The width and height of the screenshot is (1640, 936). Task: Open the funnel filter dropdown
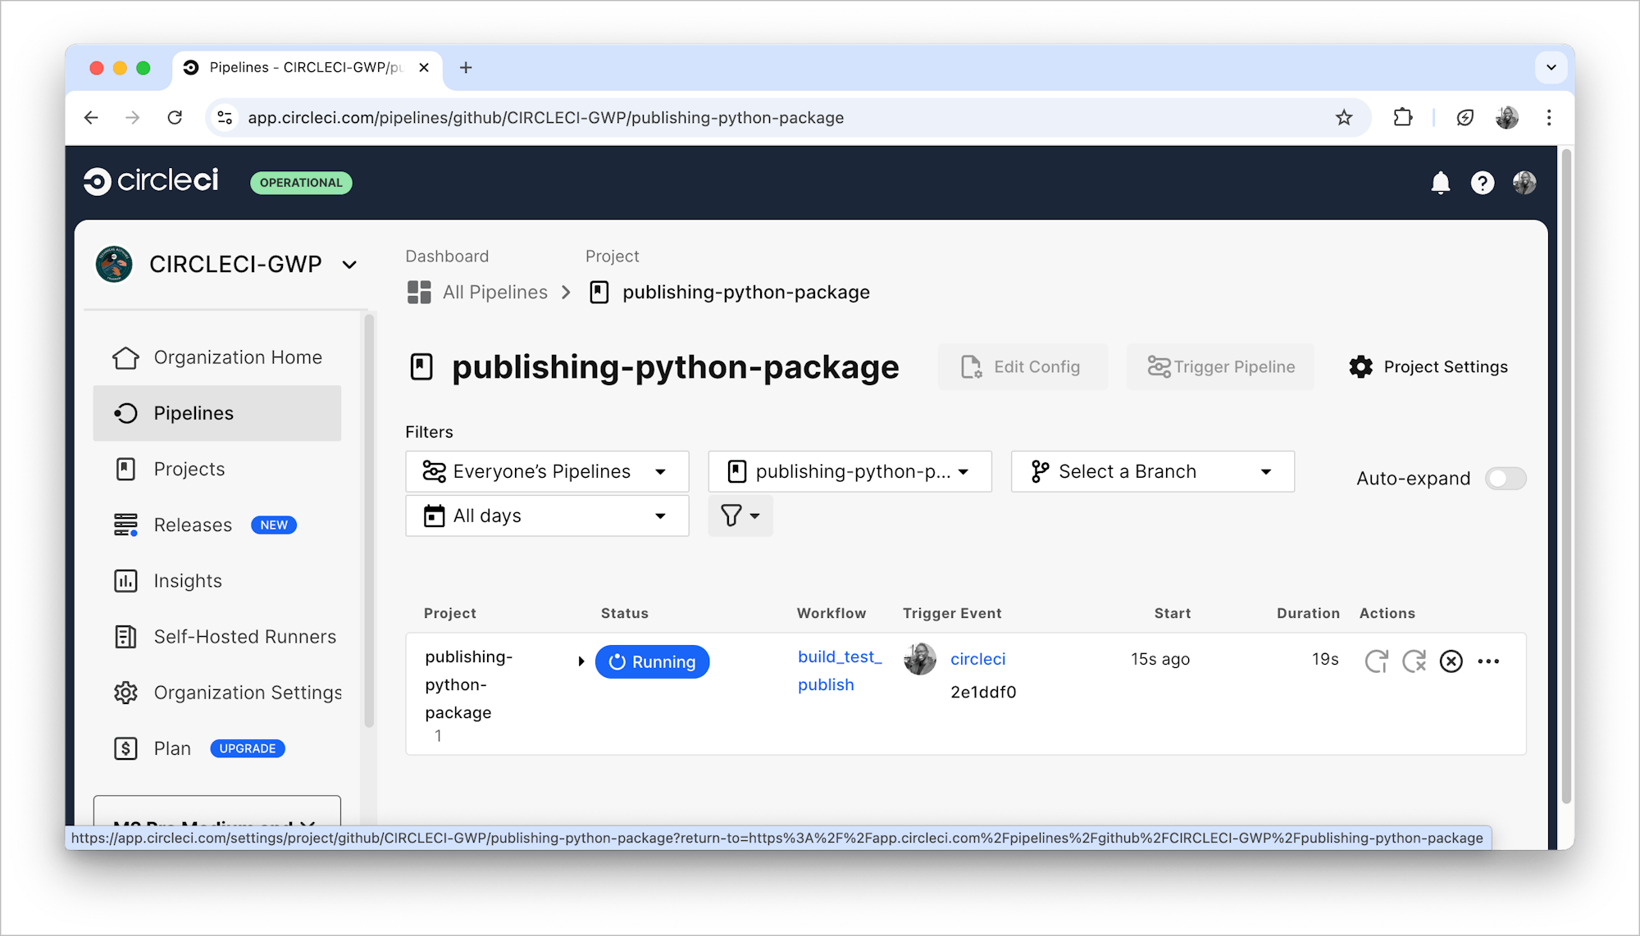pos(740,516)
